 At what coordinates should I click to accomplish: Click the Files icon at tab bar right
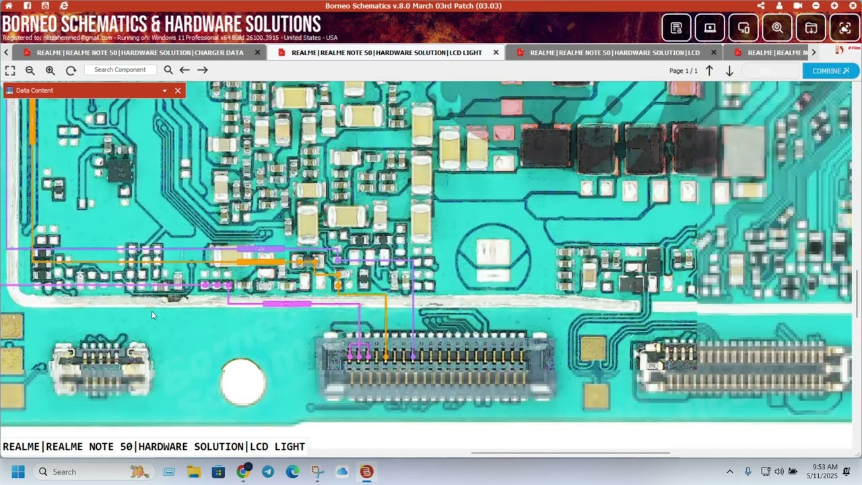(x=849, y=49)
